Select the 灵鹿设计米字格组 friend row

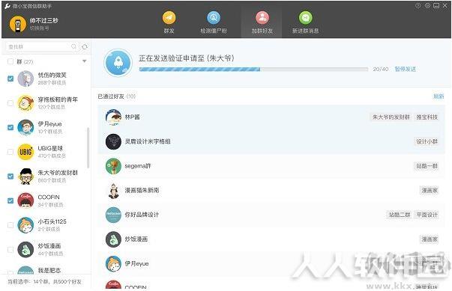click(x=271, y=141)
